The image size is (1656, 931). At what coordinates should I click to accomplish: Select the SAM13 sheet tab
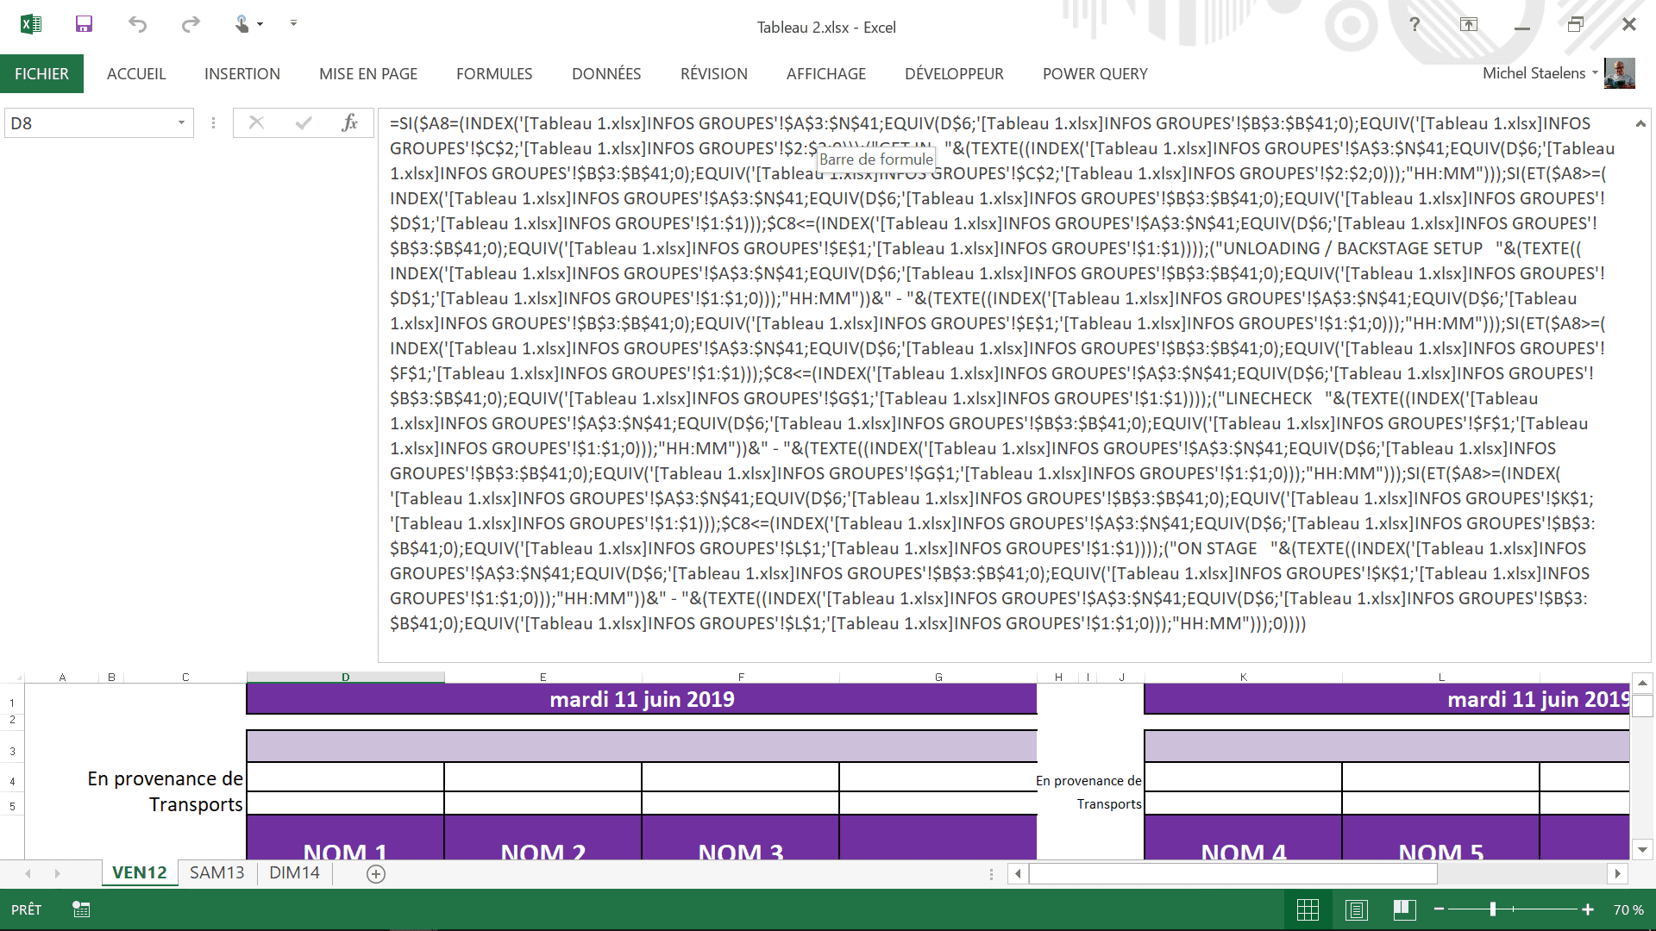(x=216, y=872)
